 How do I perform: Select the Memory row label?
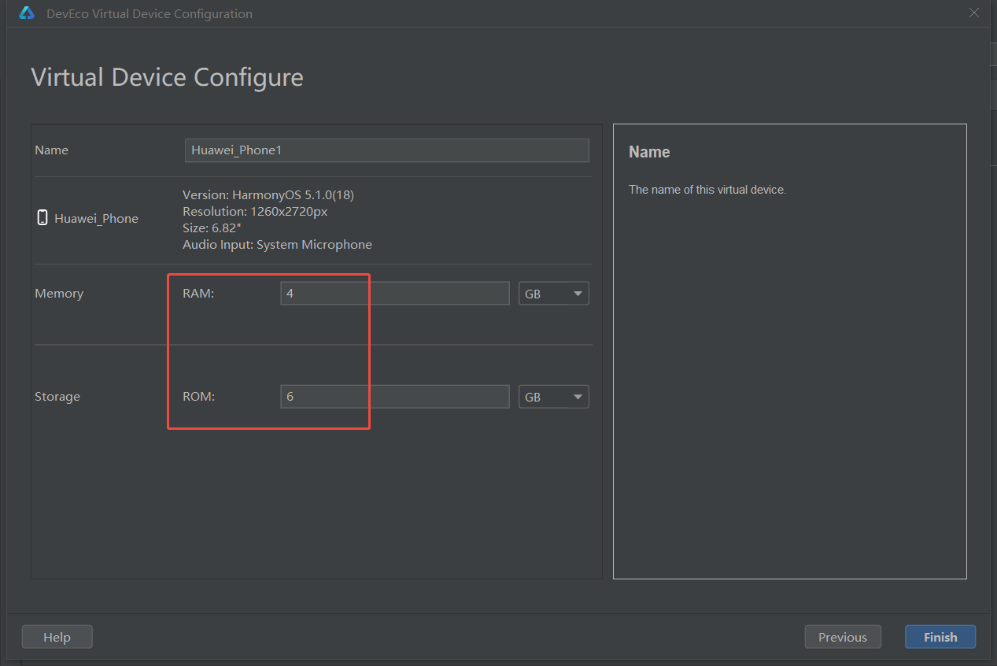tap(59, 294)
